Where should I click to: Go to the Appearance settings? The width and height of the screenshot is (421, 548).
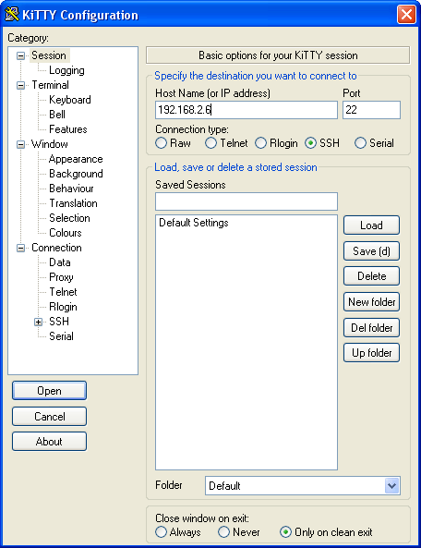coord(76,159)
